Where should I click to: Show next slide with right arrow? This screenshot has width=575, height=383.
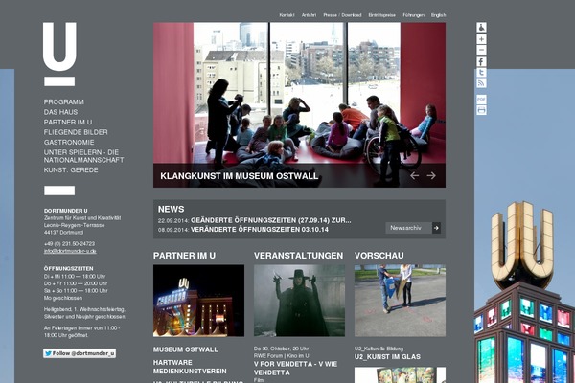[x=431, y=175]
